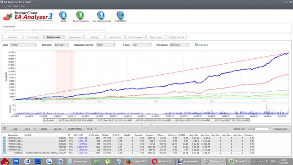Toggle the Draw lines checkbox
The image size is (293, 165).
pyautogui.click(x=196, y=45)
